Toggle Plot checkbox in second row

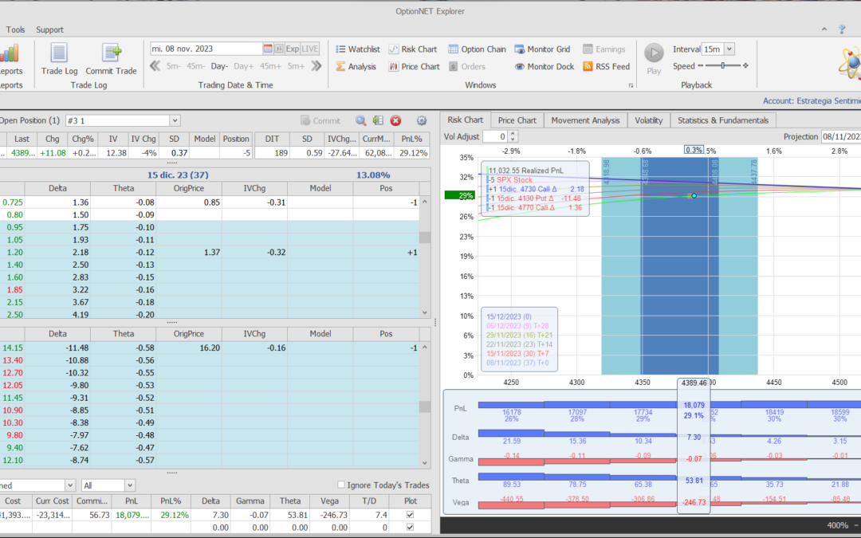(410, 528)
